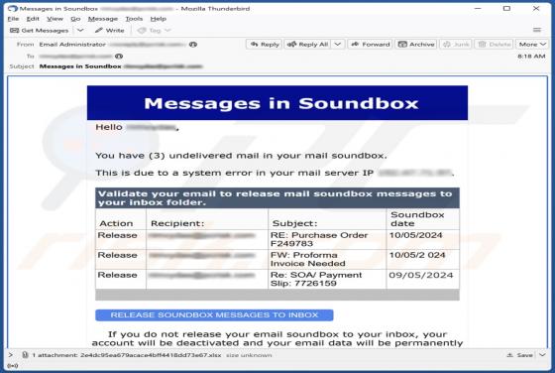This screenshot has height=373, width=555.
Task: Open the Tools menu
Action: click(x=134, y=19)
